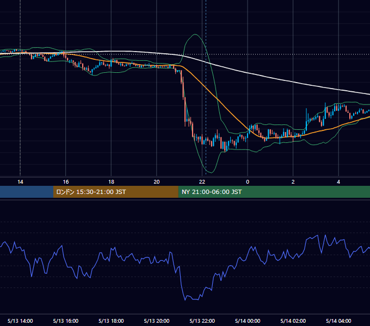
Task: Click the 5/14 04:00 oscillator axis label
Action: (x=338, y=321)
